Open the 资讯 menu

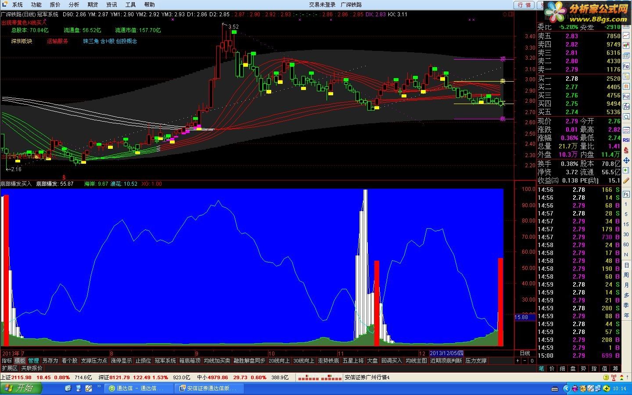(111, 4)
